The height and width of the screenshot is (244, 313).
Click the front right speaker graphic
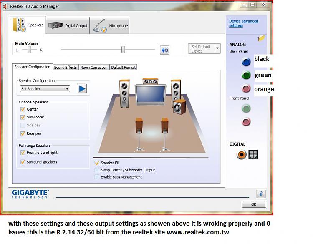pyautogui.click(x=175, y=91)
